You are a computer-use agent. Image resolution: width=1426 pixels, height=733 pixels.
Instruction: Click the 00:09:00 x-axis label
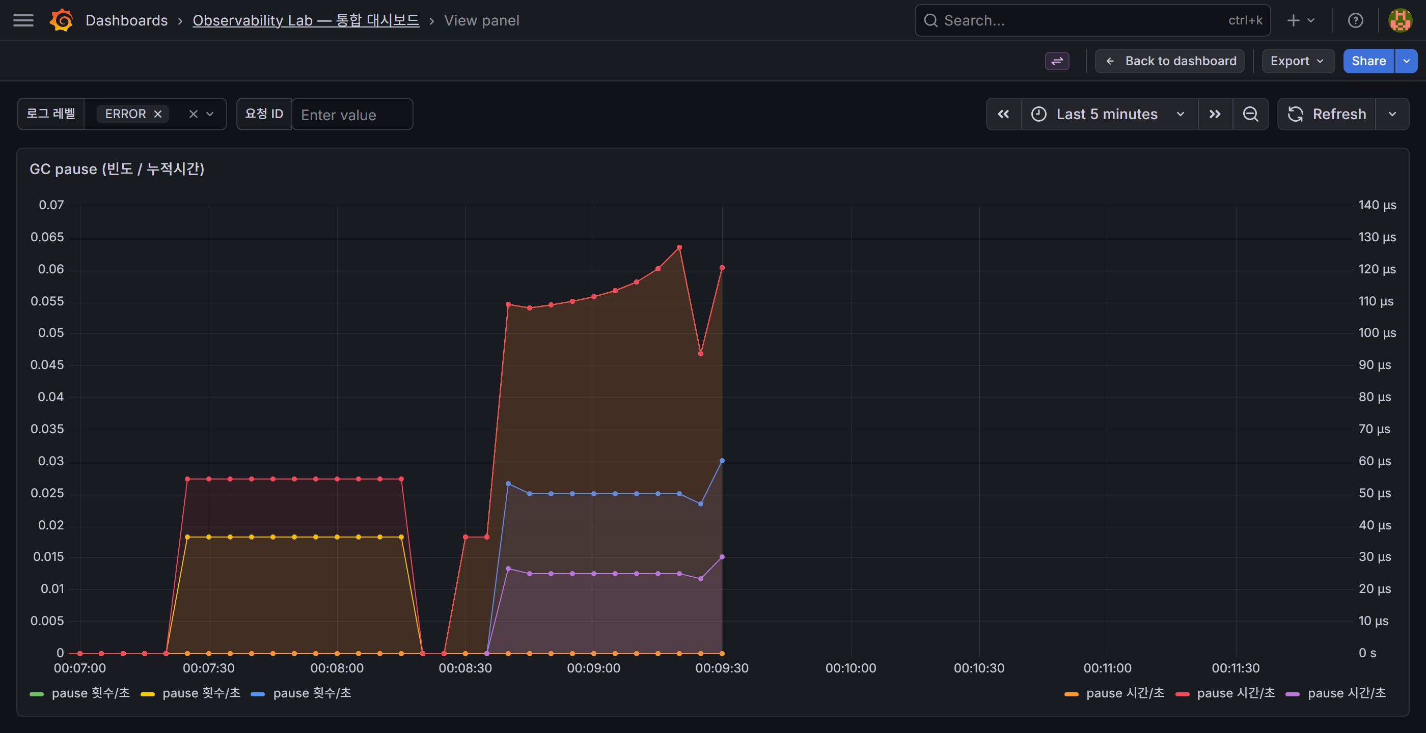pyautogui.click(x=593, y=668)
